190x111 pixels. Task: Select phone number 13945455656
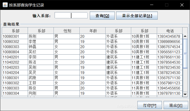tap(170, 88)
